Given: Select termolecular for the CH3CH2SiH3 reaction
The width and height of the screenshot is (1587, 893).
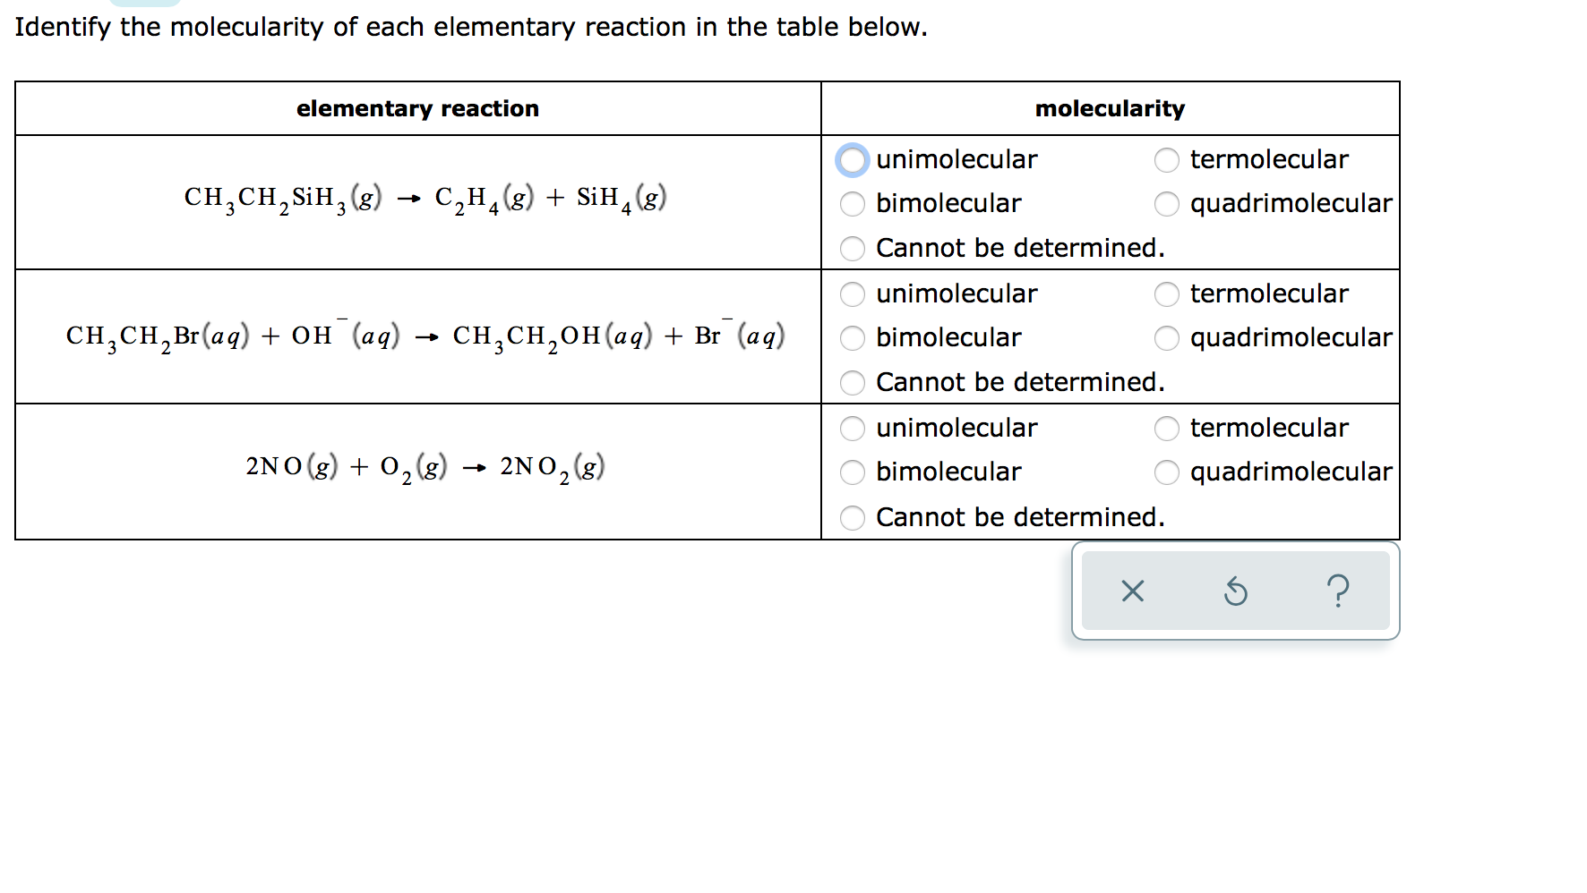Looking at the screenshot, I should click(x=1167, y=159).
